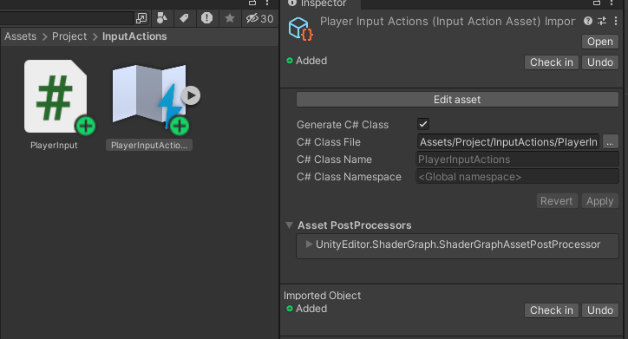Toggle hidden packages visibility (30)
The width and height of the screenshot is (628, 339).
pos(259,18)
